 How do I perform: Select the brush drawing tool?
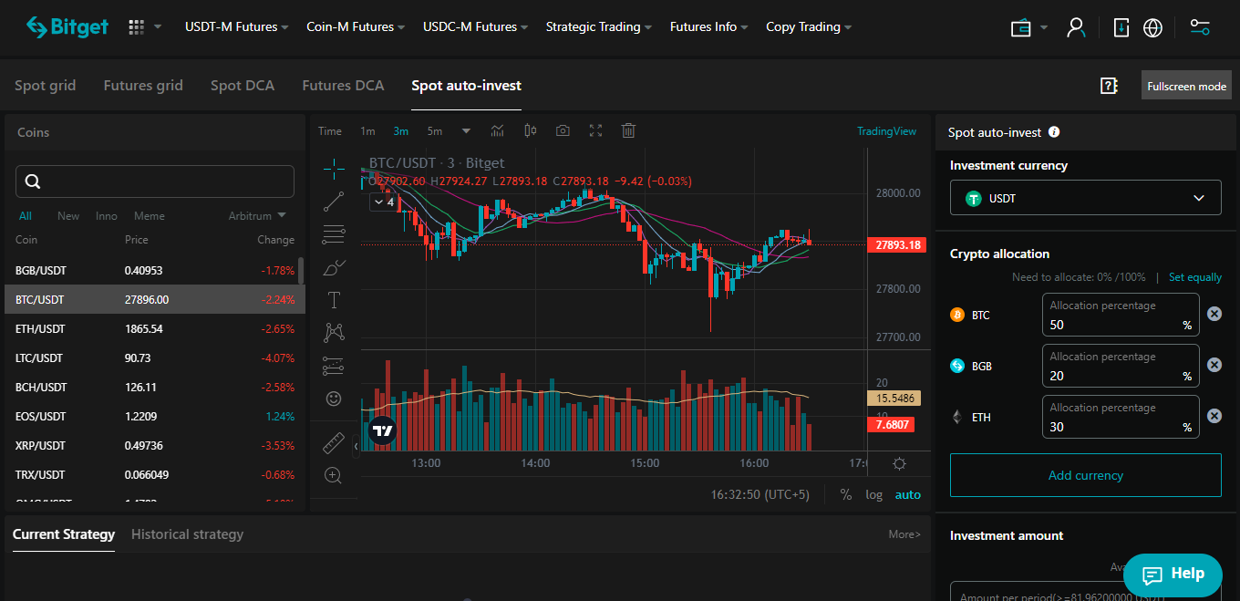point(334,267)
